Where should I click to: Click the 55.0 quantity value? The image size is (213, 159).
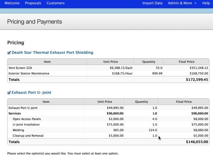click(x=159, y=68)
